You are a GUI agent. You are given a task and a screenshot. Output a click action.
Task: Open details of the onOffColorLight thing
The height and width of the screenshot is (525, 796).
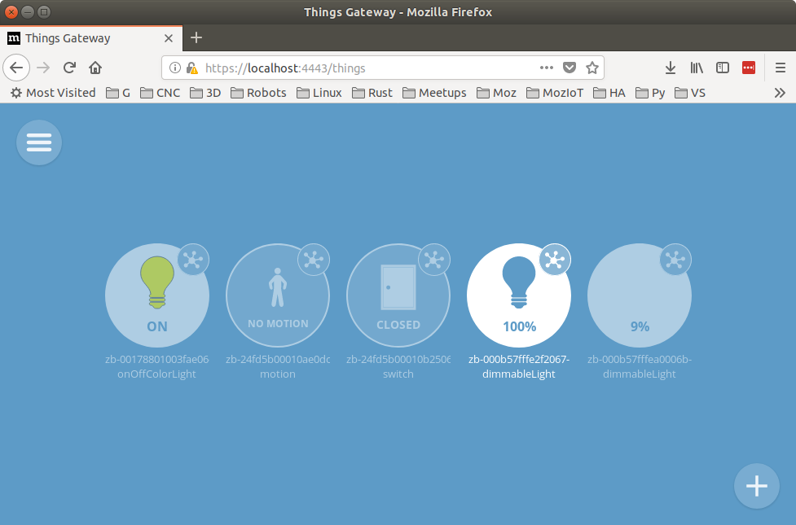pos(193,260)
